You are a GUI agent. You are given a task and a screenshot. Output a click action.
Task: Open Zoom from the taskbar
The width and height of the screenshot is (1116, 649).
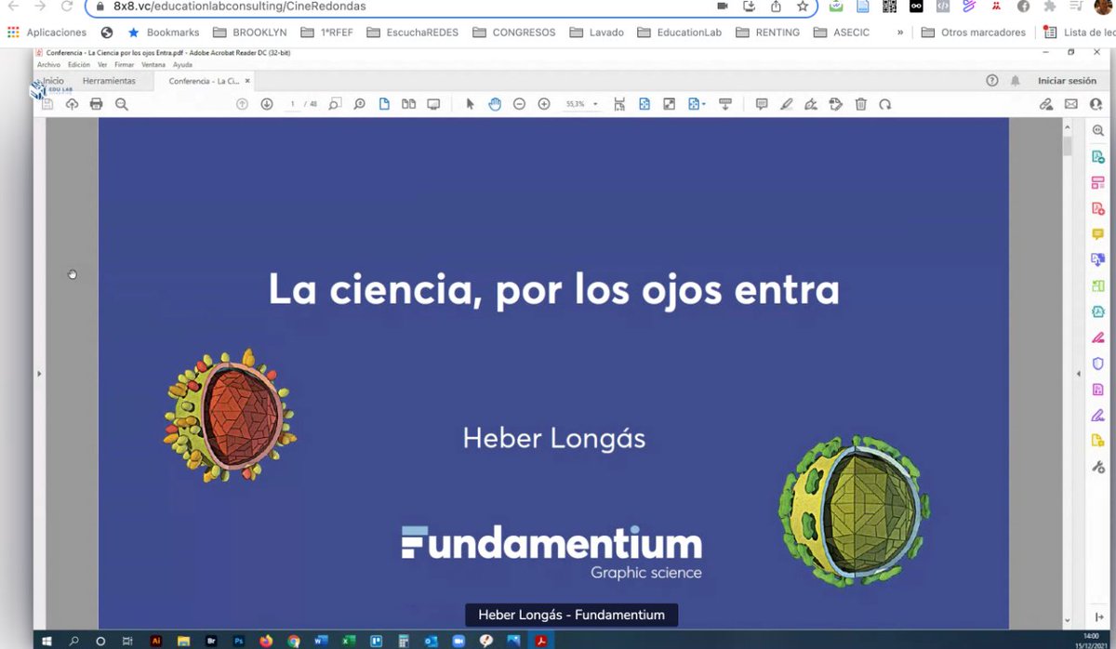click(x=458, y=641)
